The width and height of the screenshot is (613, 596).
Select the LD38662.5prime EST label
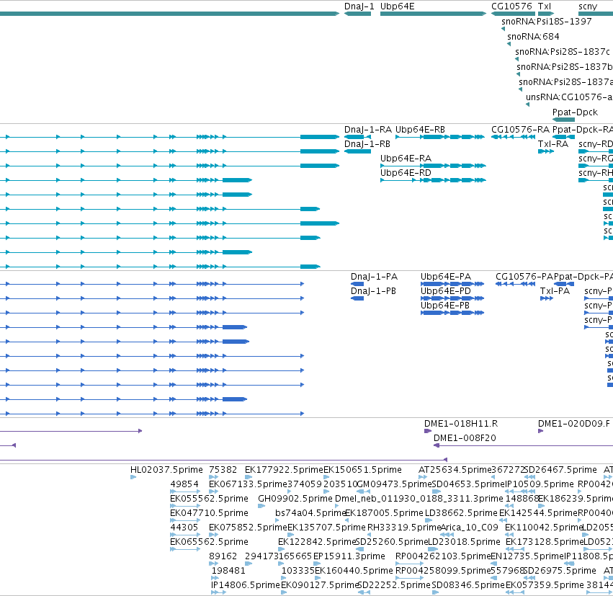(461, 513)
